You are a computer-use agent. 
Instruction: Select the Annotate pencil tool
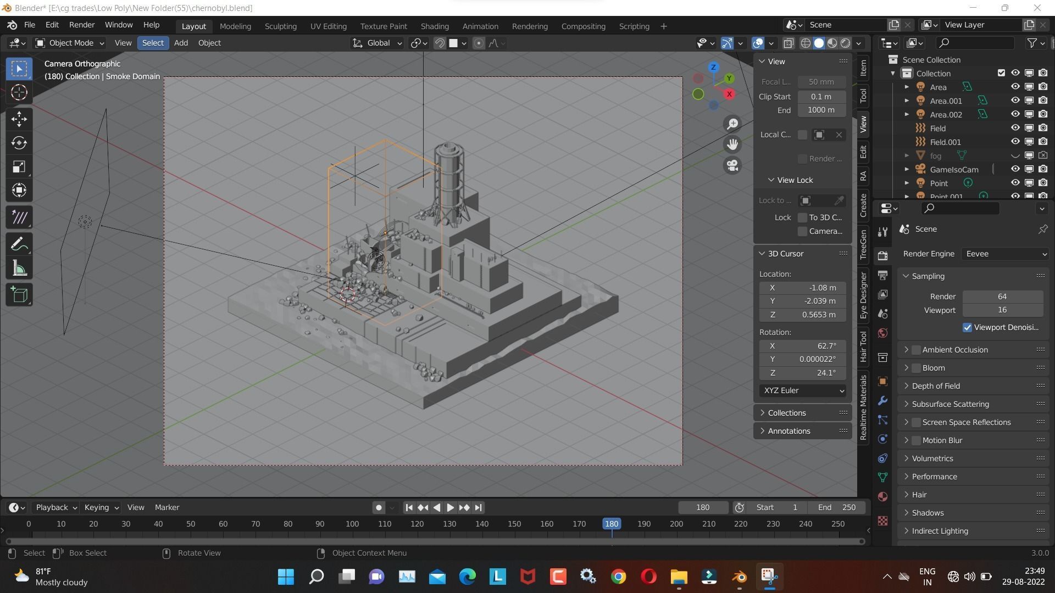[x=19, y=244]
